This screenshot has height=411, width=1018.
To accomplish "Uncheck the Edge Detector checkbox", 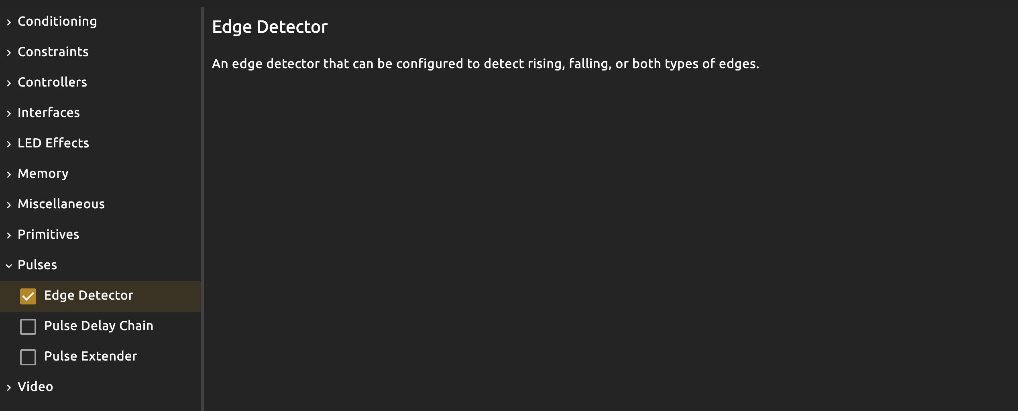I will pos(28,296).
